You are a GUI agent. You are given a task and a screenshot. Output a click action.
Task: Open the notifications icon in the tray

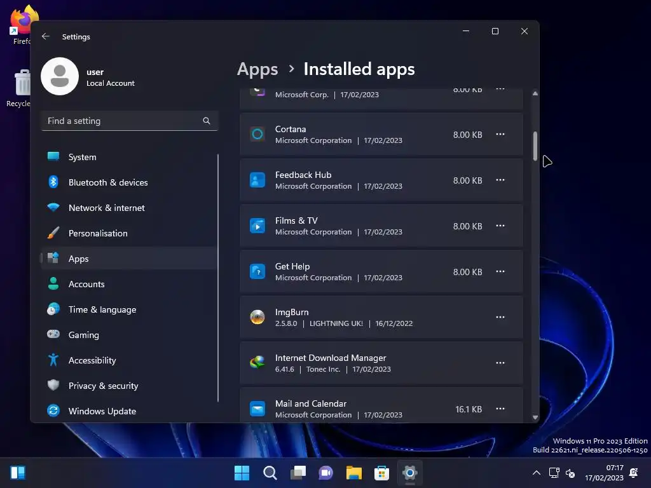point(634,473)
